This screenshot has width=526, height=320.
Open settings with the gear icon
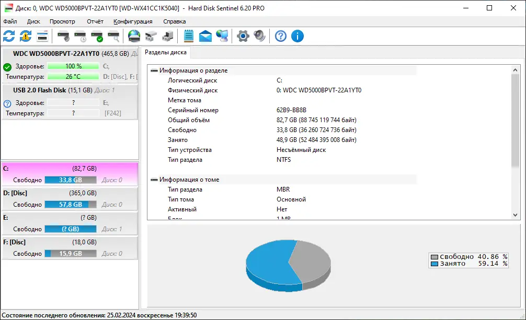[243, 36]
